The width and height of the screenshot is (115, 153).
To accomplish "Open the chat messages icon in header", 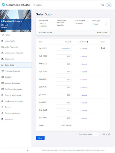I will pyautogui.click(x=102, y=5).
